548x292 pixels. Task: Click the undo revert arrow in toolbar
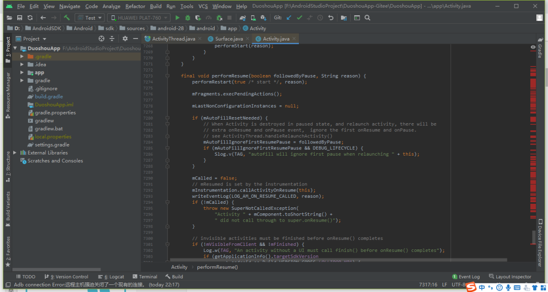point(331,18)
